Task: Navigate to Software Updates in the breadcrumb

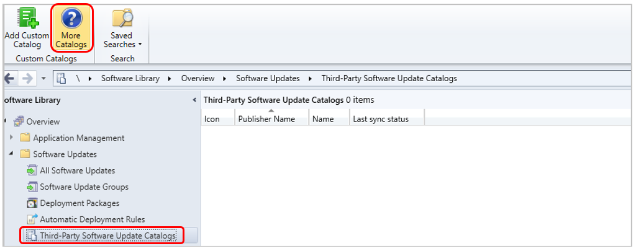Action: [x=268, y=79]
